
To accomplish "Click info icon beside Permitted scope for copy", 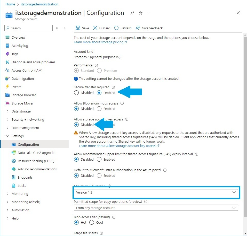I will click(x=146, y=202).
